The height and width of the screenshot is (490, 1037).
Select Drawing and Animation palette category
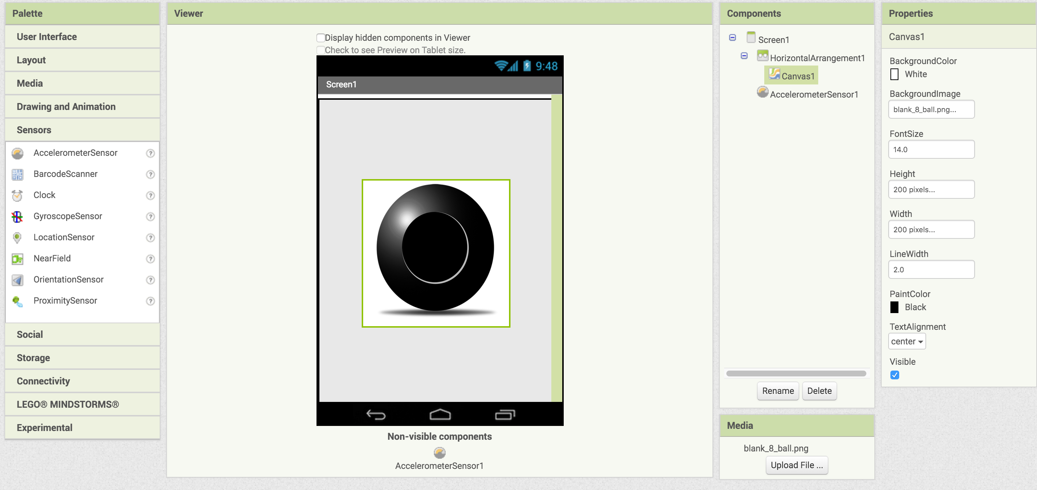pos(66,106)
